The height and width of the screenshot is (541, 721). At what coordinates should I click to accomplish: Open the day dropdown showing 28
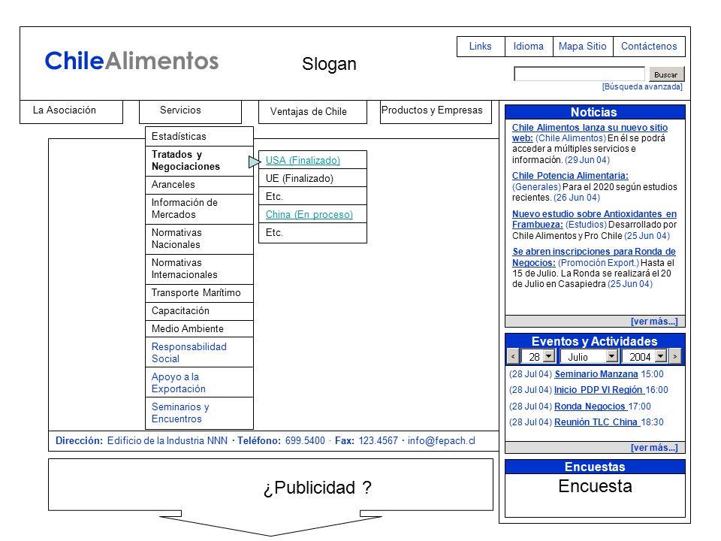pyautogui.click(x=539, y=356)
